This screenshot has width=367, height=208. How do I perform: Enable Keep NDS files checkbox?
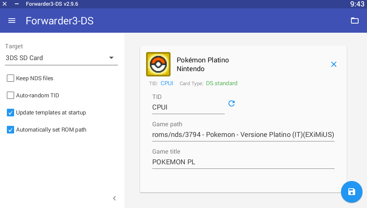10,78
